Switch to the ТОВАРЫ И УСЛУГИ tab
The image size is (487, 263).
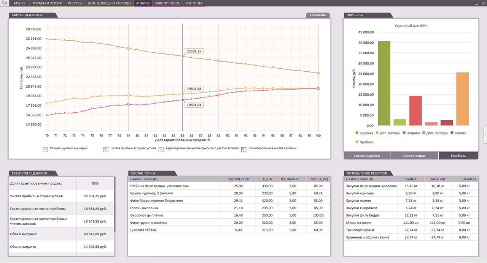click(47, 3)
